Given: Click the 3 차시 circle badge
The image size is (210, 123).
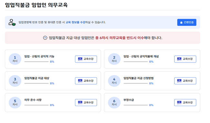Looking at the screenshot, I should [x=15, y=81].
